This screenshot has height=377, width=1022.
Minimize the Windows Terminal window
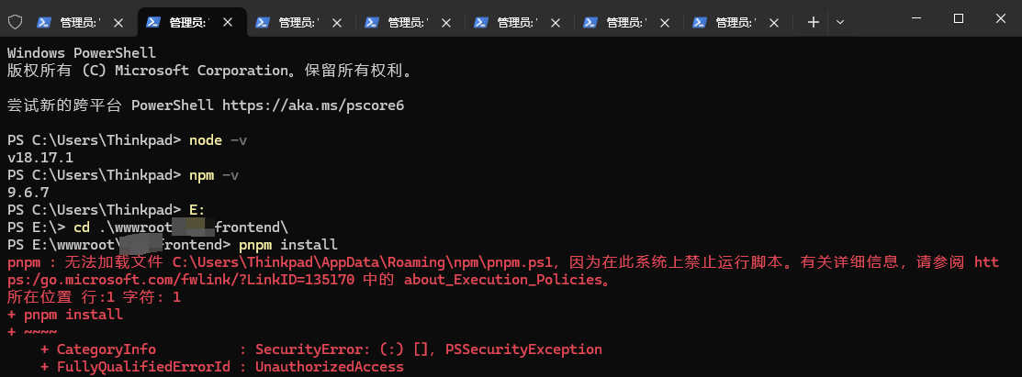(915, 18)
